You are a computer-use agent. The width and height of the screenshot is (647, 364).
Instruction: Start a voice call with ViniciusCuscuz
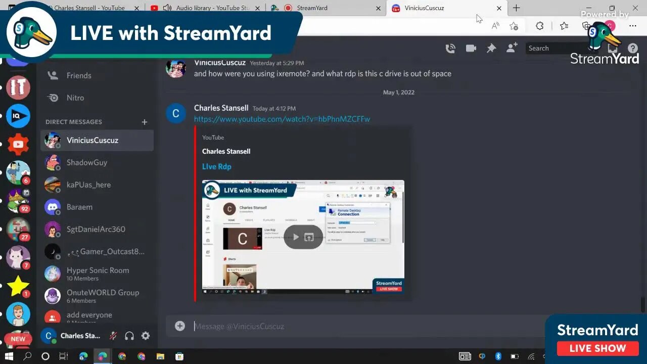pos(450,49)
